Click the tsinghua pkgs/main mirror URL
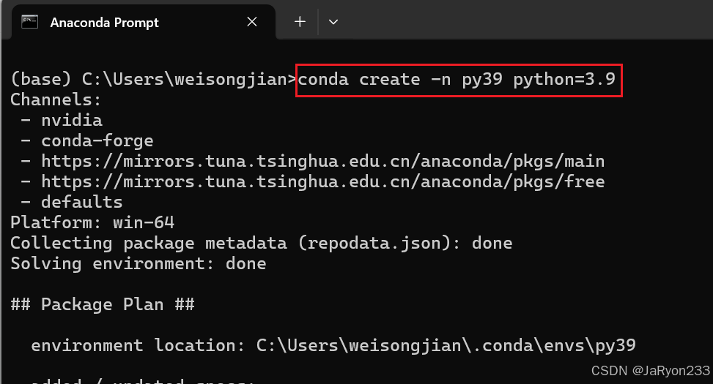Screen dimensions: 713x384 323,162
